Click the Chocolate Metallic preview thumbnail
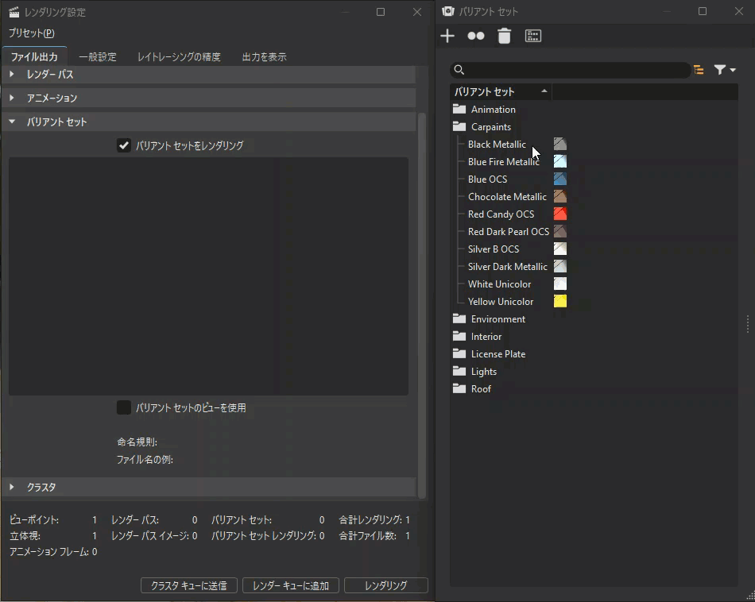This screenshot has width=755, height=602. (560, 196)
